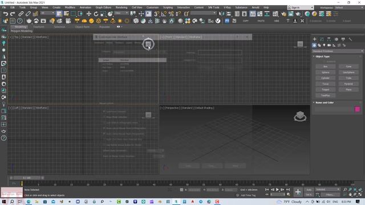Click the Sphere primitive button

[x=326, y=72]
